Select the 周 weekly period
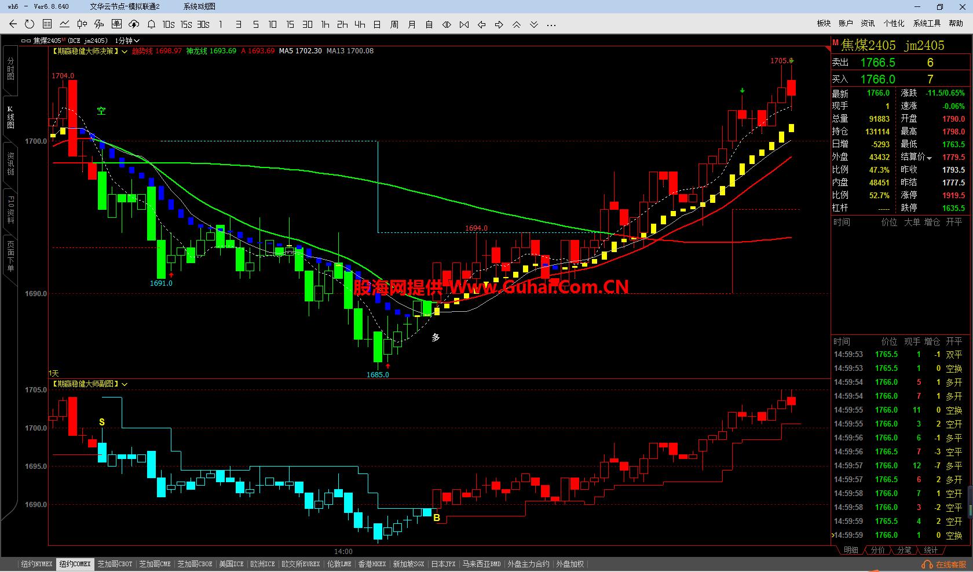973x572 pixels. tap(394, 24)
